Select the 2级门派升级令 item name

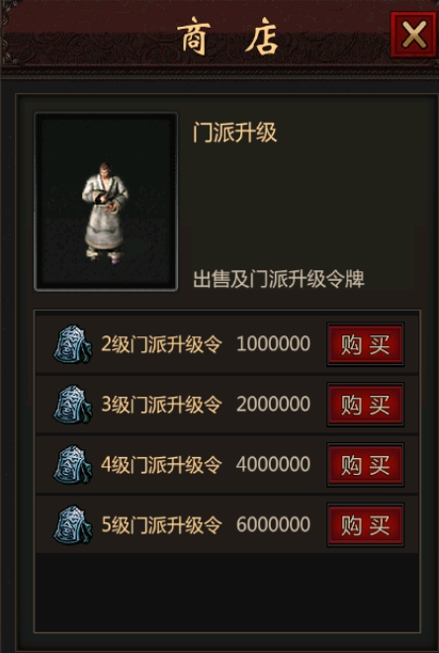coord(161,344)
